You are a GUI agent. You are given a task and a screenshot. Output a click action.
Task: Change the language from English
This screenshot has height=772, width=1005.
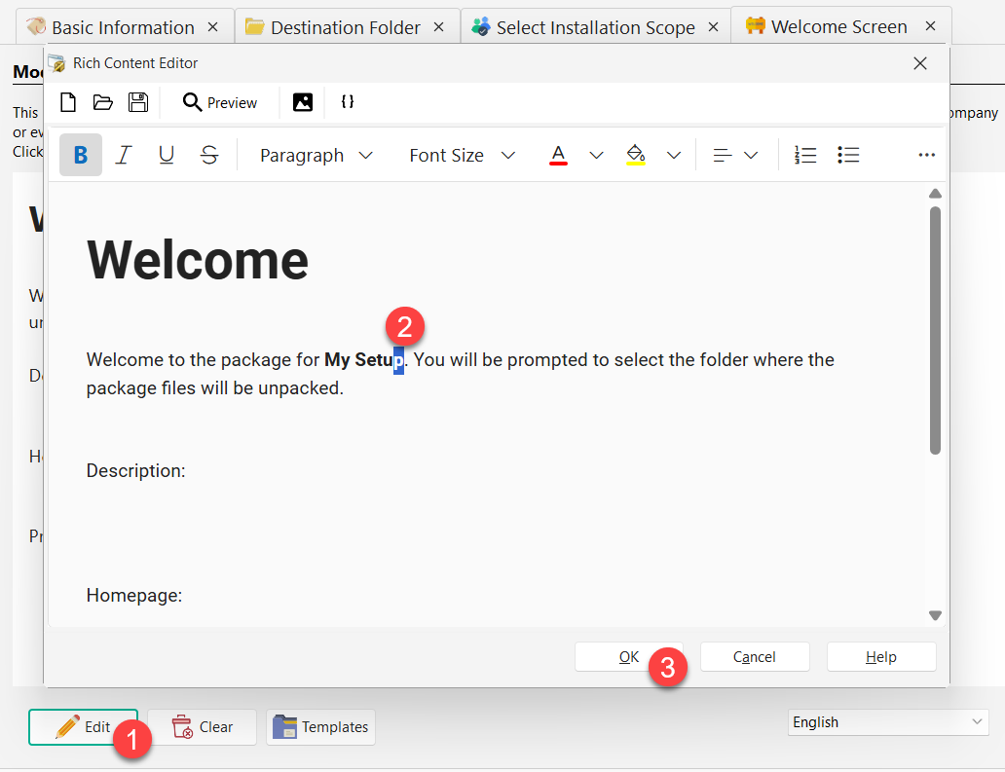887,721
